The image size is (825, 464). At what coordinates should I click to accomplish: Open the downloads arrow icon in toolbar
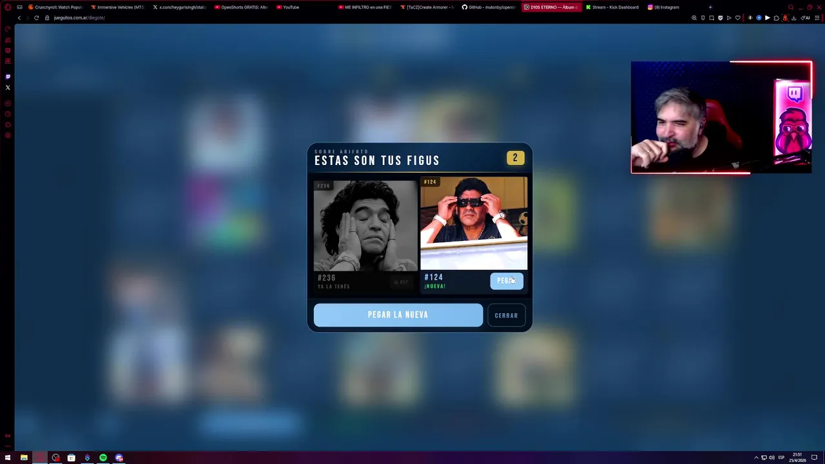coord(793,17)
